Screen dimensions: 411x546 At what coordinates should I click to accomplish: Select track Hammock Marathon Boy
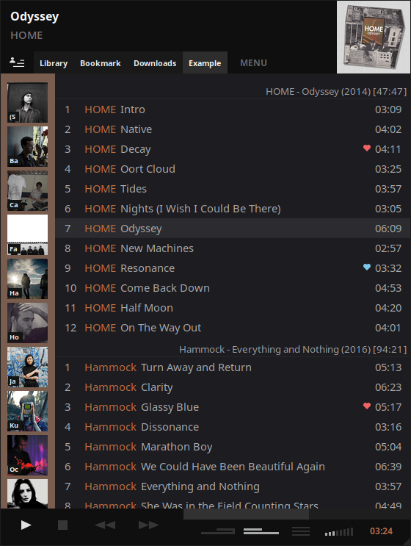[233, 447]
